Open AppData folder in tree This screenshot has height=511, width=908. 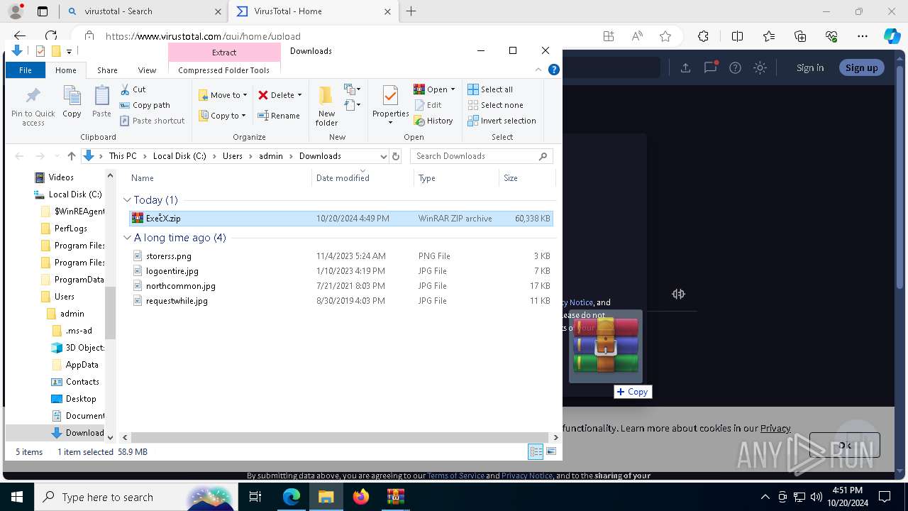[82, 365]
